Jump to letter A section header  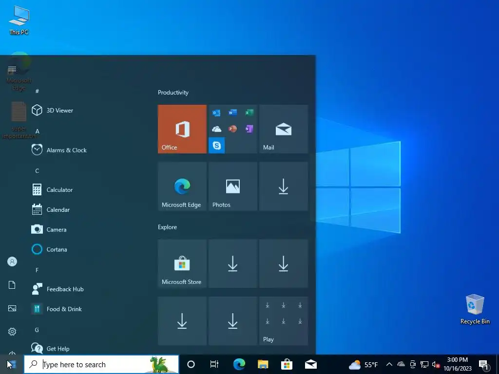(x=37, y=131)
